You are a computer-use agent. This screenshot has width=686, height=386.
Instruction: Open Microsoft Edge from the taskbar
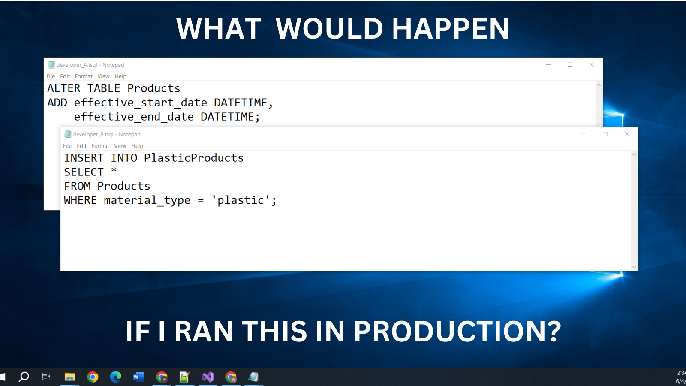tap(116, 377)
